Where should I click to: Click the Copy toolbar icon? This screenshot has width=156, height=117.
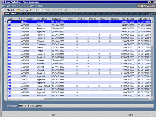point(40,10)
